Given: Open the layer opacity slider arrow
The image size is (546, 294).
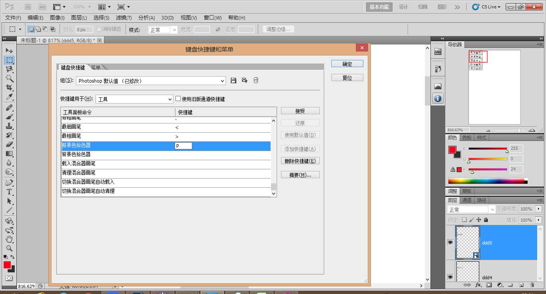Looking at the screenshot, I should click(539, 209).
